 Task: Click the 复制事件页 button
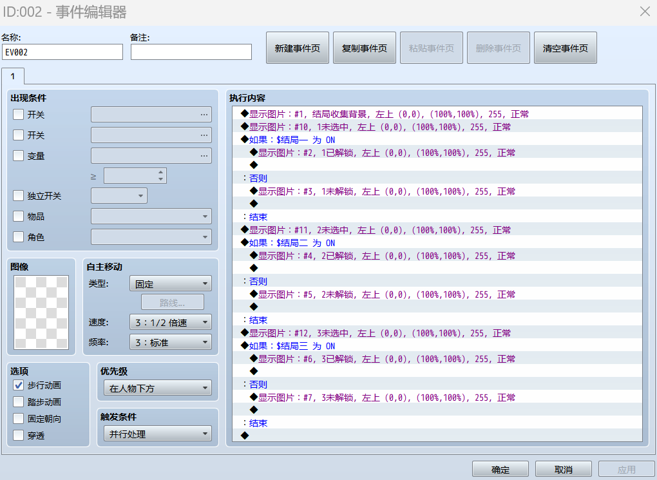tap(365, 48)
